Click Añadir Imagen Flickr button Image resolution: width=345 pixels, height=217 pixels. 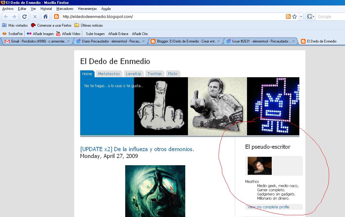pyautogui.click(x=40, y=34)
